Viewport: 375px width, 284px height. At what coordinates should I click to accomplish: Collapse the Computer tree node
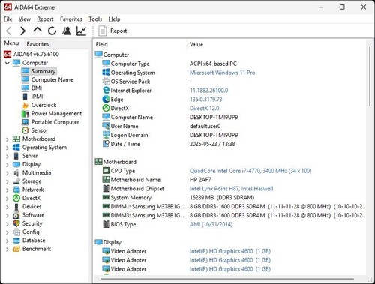click(x=7, y=63)
